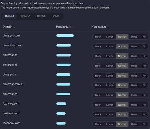Pin pinterest.com
150x129 pixels.
tap(144, 37)
